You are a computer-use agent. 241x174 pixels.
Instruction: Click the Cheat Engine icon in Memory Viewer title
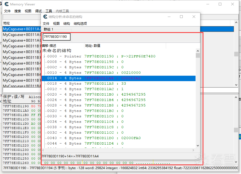[x=7, y=4]
